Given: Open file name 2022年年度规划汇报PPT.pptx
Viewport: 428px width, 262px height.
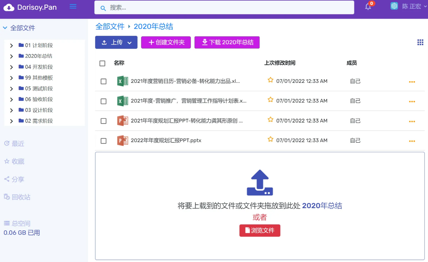Looking at the screenshot, I should [x=166, y=140].
